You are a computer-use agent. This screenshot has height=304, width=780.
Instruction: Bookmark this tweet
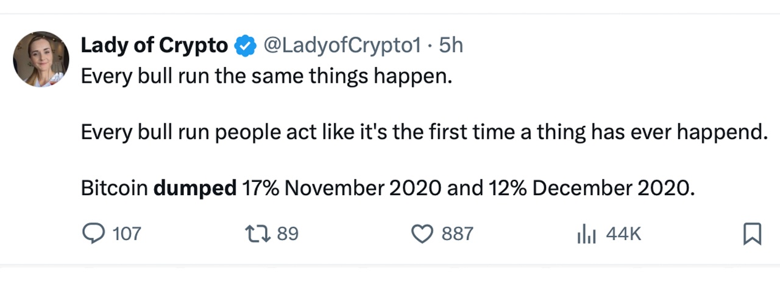pos(753,233)
